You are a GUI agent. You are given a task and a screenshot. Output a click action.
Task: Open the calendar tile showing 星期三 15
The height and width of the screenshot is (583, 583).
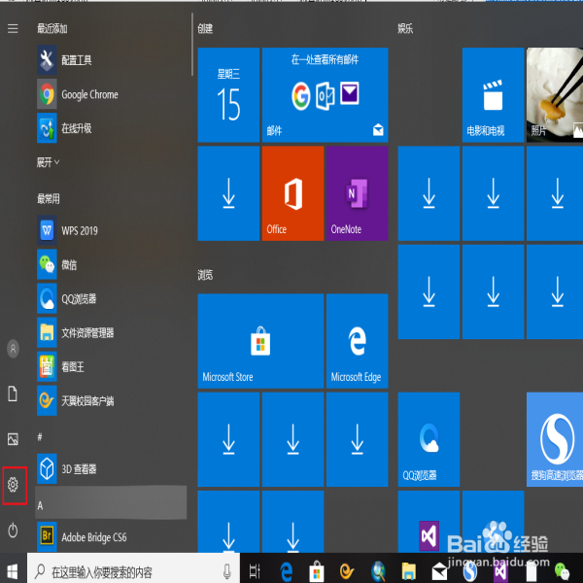tap(228, 95)
